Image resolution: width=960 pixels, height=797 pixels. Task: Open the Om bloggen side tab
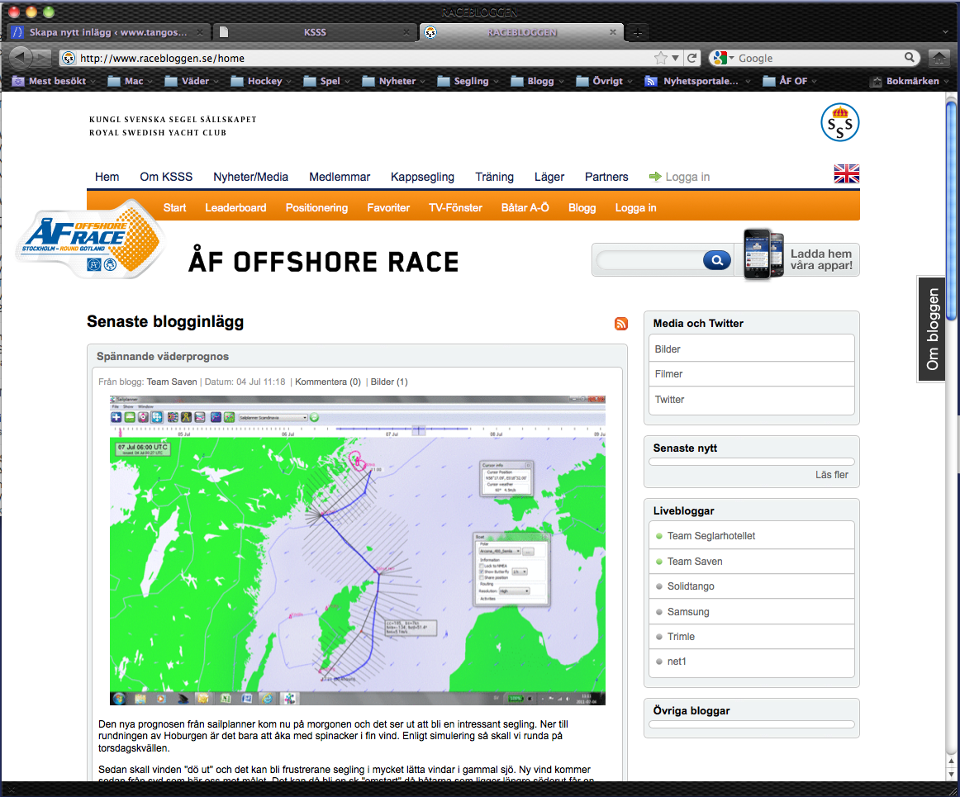tap(932, 330)
